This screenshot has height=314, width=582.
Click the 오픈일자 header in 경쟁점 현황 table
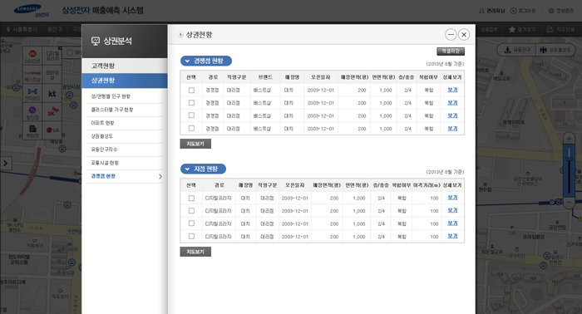[x=321, y=77]
